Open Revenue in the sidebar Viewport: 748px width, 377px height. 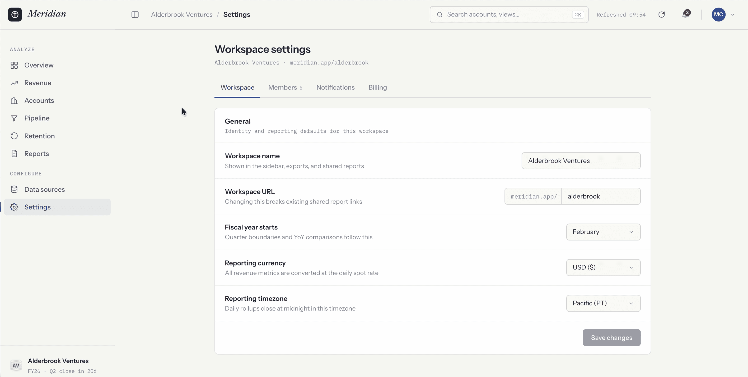(57, 83)
